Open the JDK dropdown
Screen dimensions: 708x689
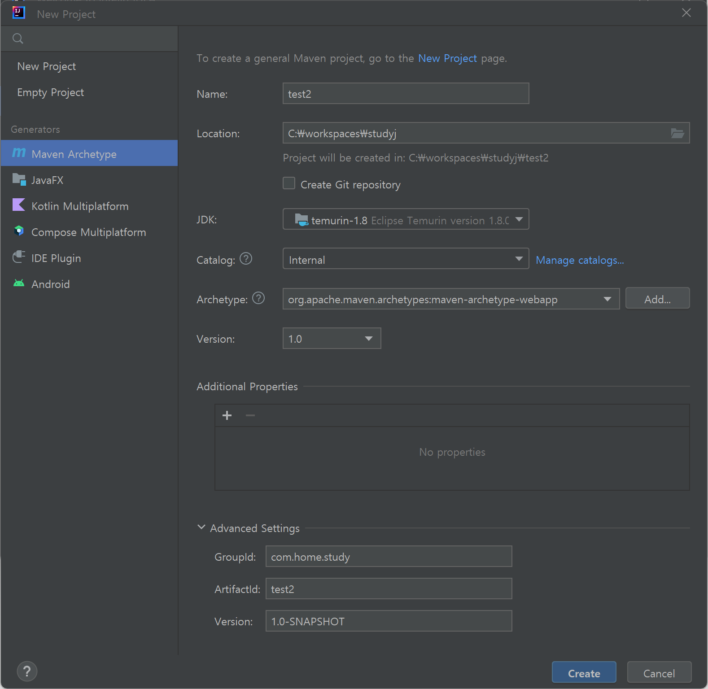tap(406, 219)
